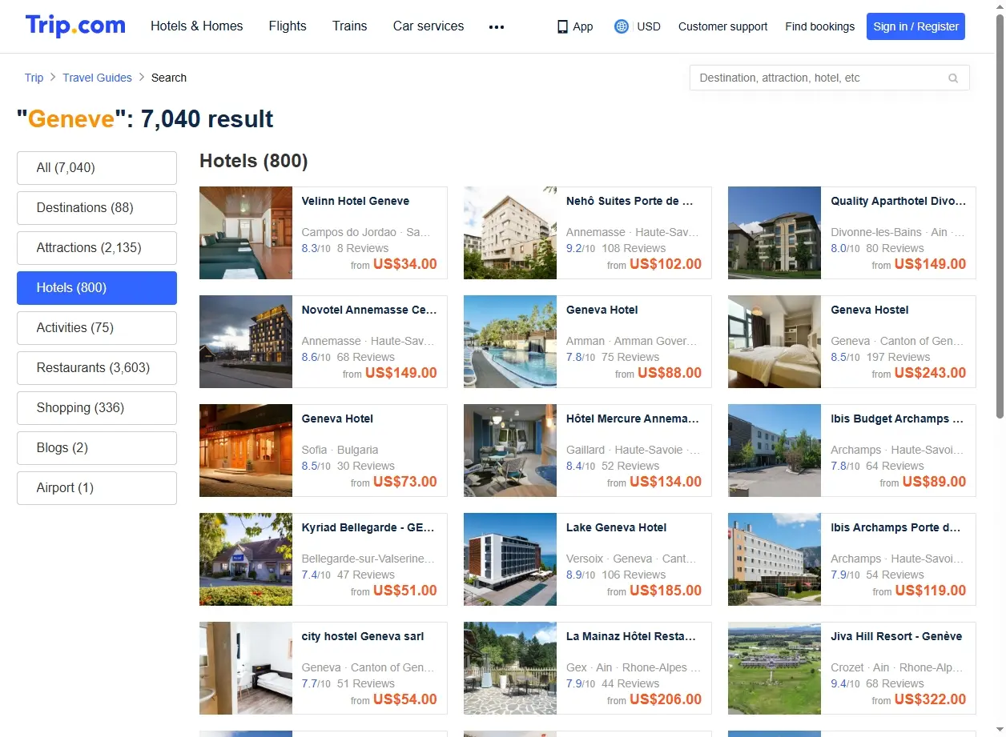This screenshot has height=737, width=1006.
Task: Click Novotel Annemasse title
Action: tap(369, 310)
